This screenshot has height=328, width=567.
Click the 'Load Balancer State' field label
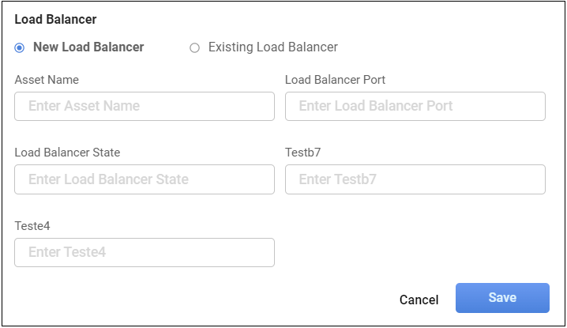[67, 153]
